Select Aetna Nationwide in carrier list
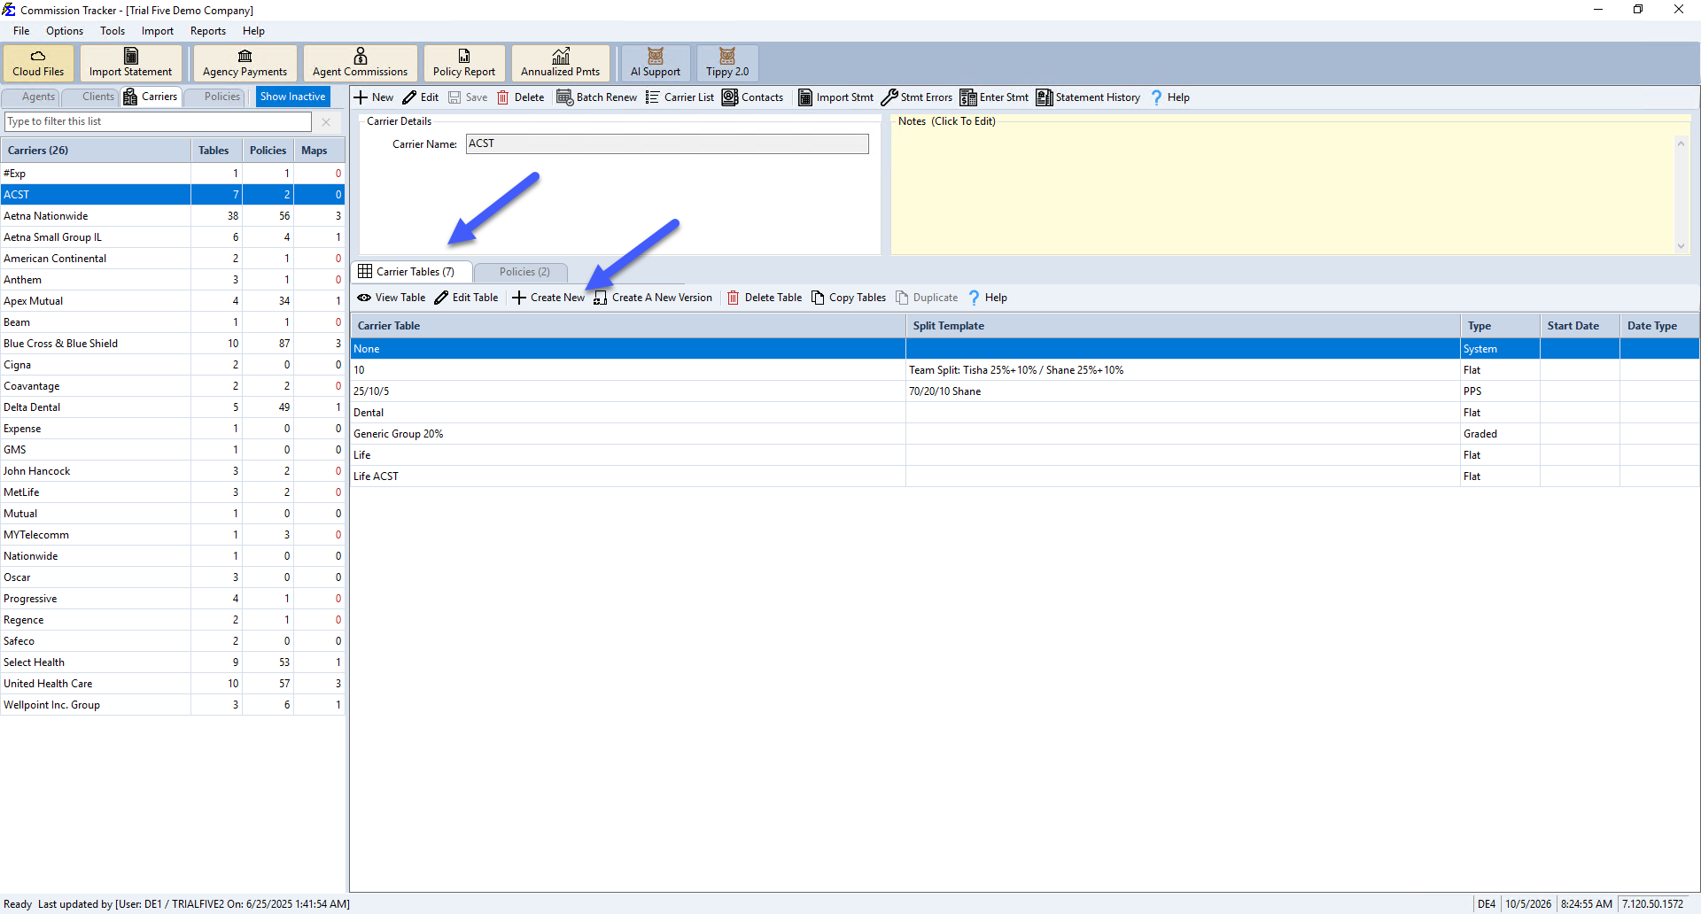 tap(173, 216)
